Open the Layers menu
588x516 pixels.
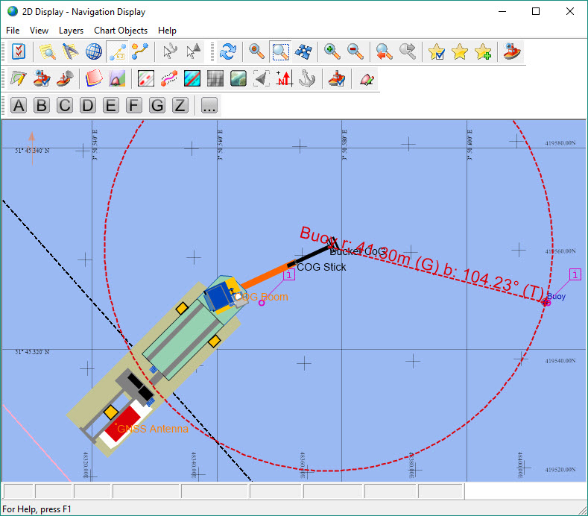tap(71, 31)
